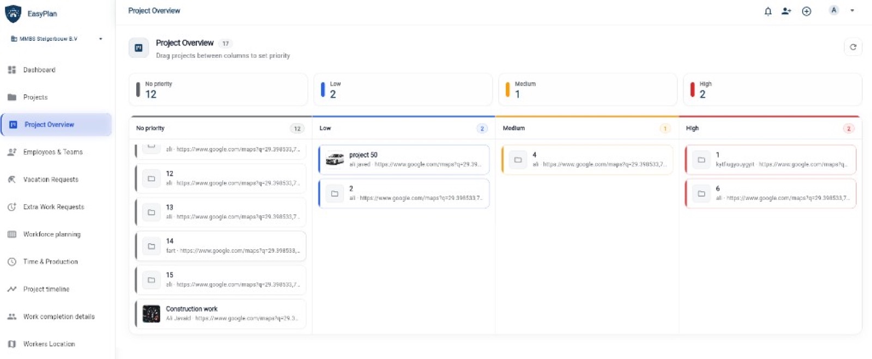Click the Employees & Teams people icon

click(x=12, y=152)
